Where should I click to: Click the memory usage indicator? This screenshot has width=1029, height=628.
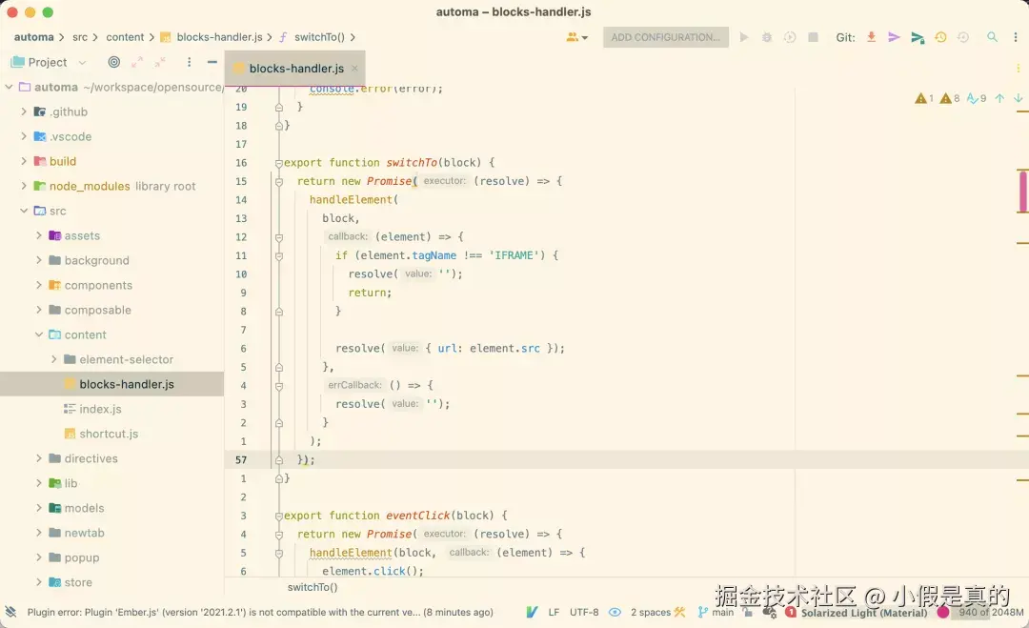tap(990, 612)
